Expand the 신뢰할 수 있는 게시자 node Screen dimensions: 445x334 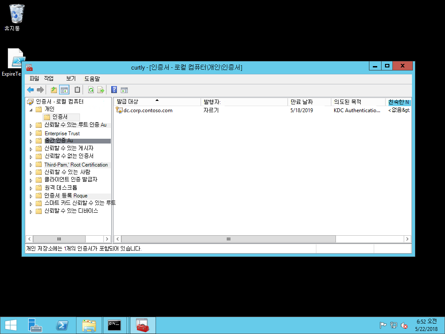tap(31, 149)
